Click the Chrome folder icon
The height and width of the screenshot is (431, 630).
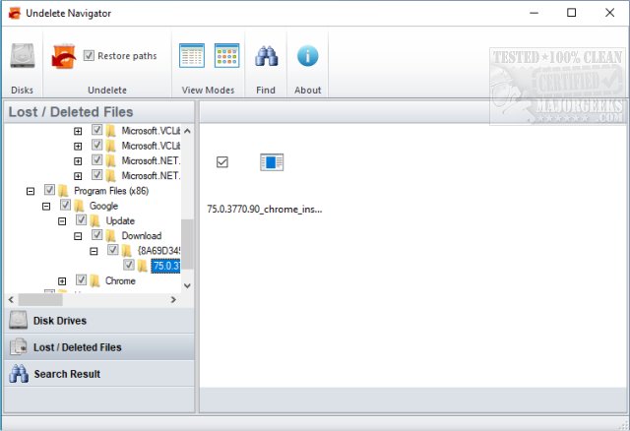[x=94, y=280]
